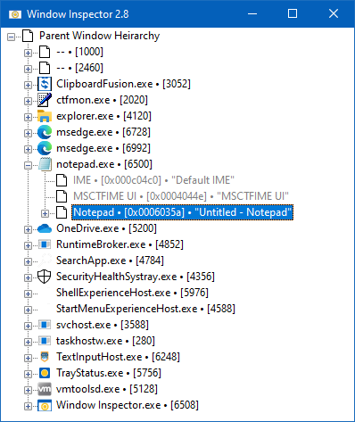Viewport: 355px width, 422px height.
Task: Click the explorer.exe folder icon
Action: (x=45, y=116)
